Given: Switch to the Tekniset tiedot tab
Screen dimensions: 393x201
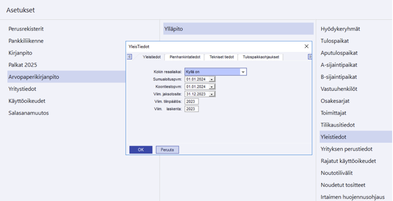Looking at the screenshot, I should (x=221, y=57).
